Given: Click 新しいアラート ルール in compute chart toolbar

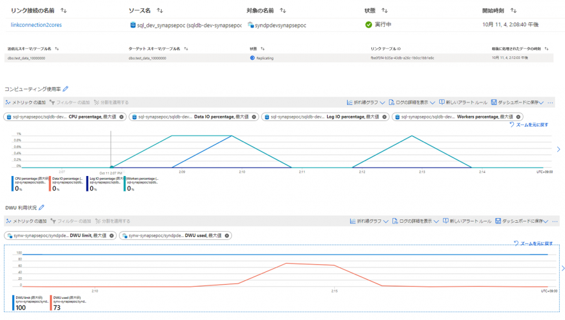Looking at the screenshot, I should (463, 102).
